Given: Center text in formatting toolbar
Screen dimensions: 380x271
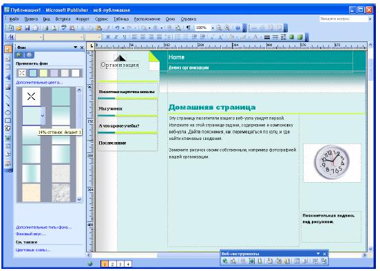Looking at the screenshot, I should tap(143, 37).
